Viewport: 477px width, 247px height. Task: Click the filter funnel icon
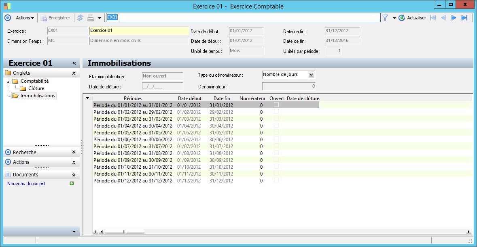coord(385,18)
